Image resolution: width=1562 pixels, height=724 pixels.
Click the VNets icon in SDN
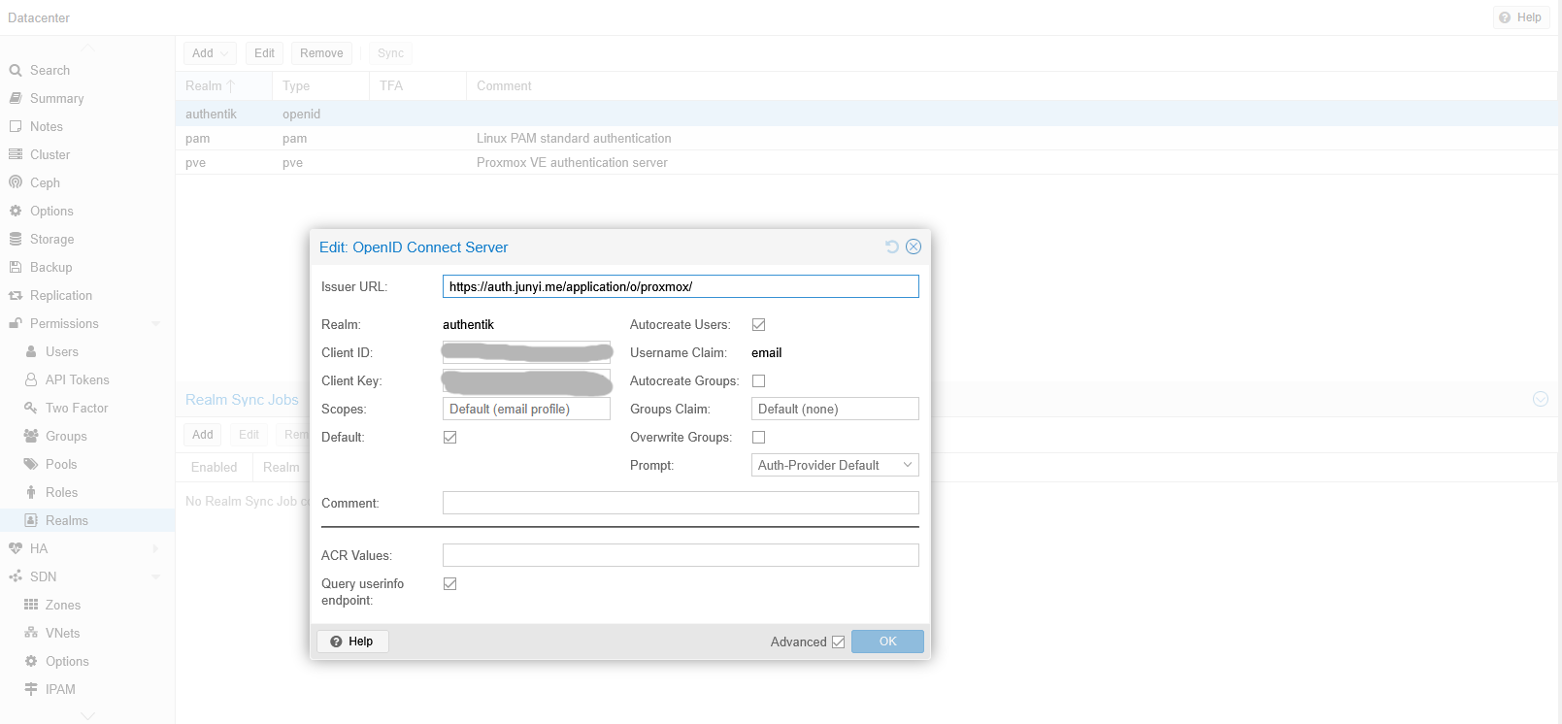point(31,633)
